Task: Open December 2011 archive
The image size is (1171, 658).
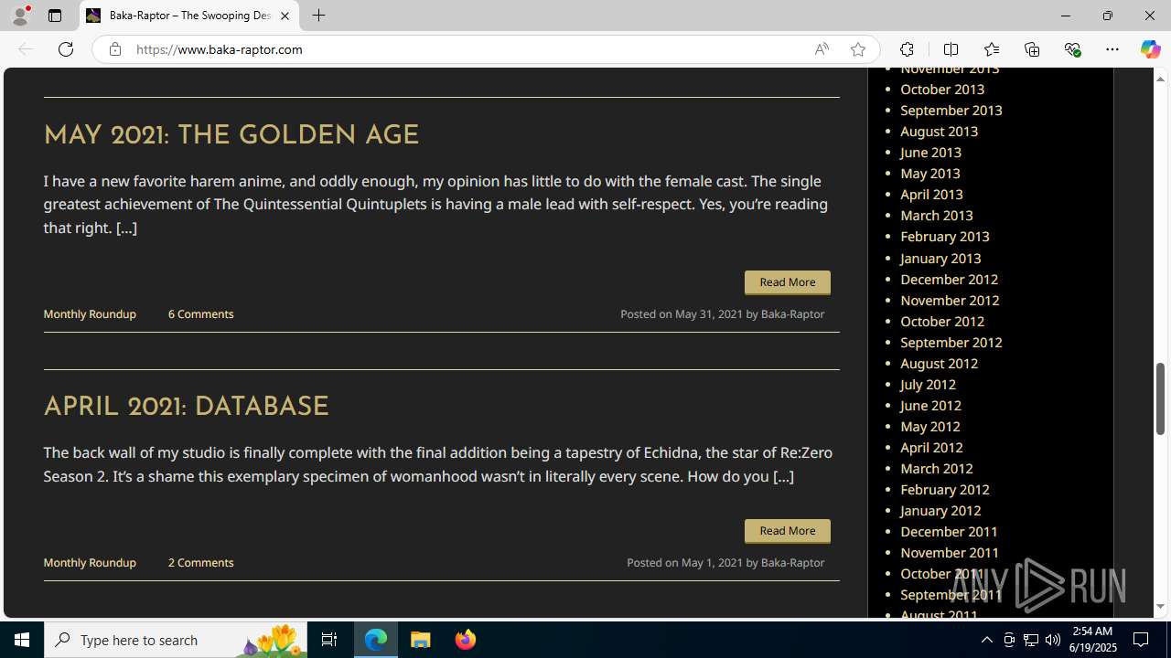Action: [x=950, y=531]
